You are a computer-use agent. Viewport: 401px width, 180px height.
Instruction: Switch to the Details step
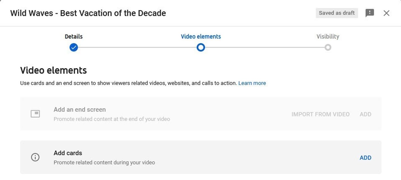73,36
